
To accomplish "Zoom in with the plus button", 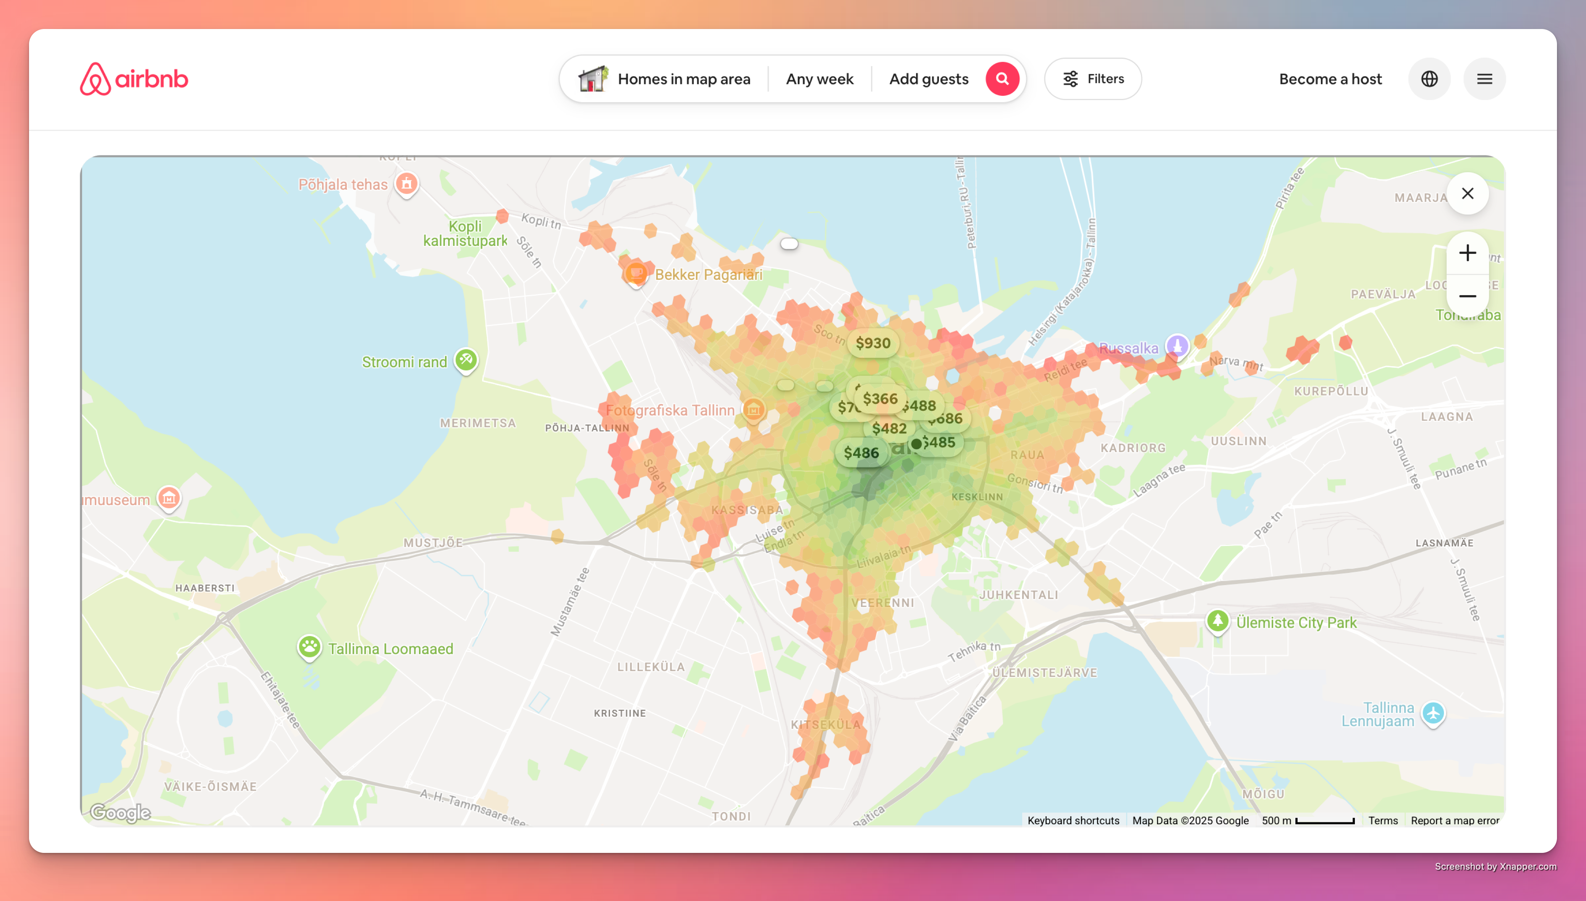I will [1467, 253].
